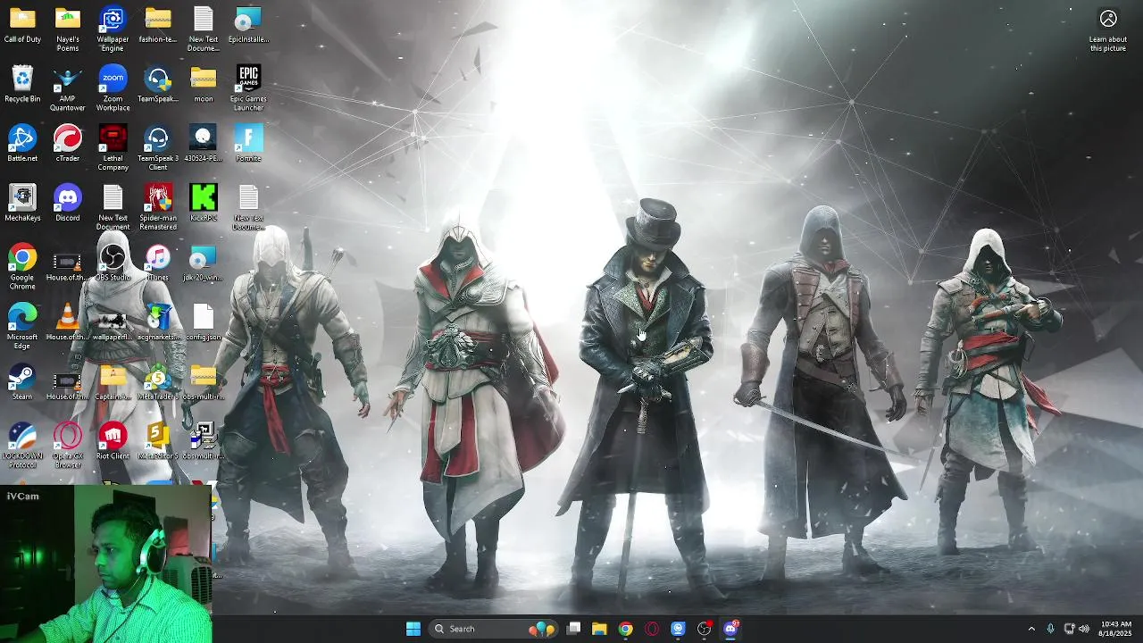Click the taskbar Search box

tap(494, 629)
